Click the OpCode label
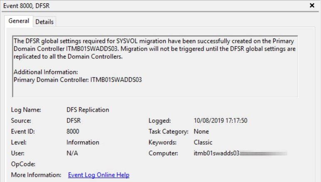The height and width of the screenshot is (182, 321). tap(23, 164)
